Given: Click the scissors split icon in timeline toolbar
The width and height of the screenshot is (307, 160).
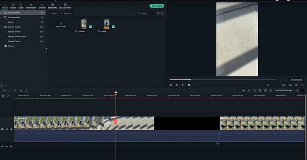Looking at the screenshot, I should [20, 91].
